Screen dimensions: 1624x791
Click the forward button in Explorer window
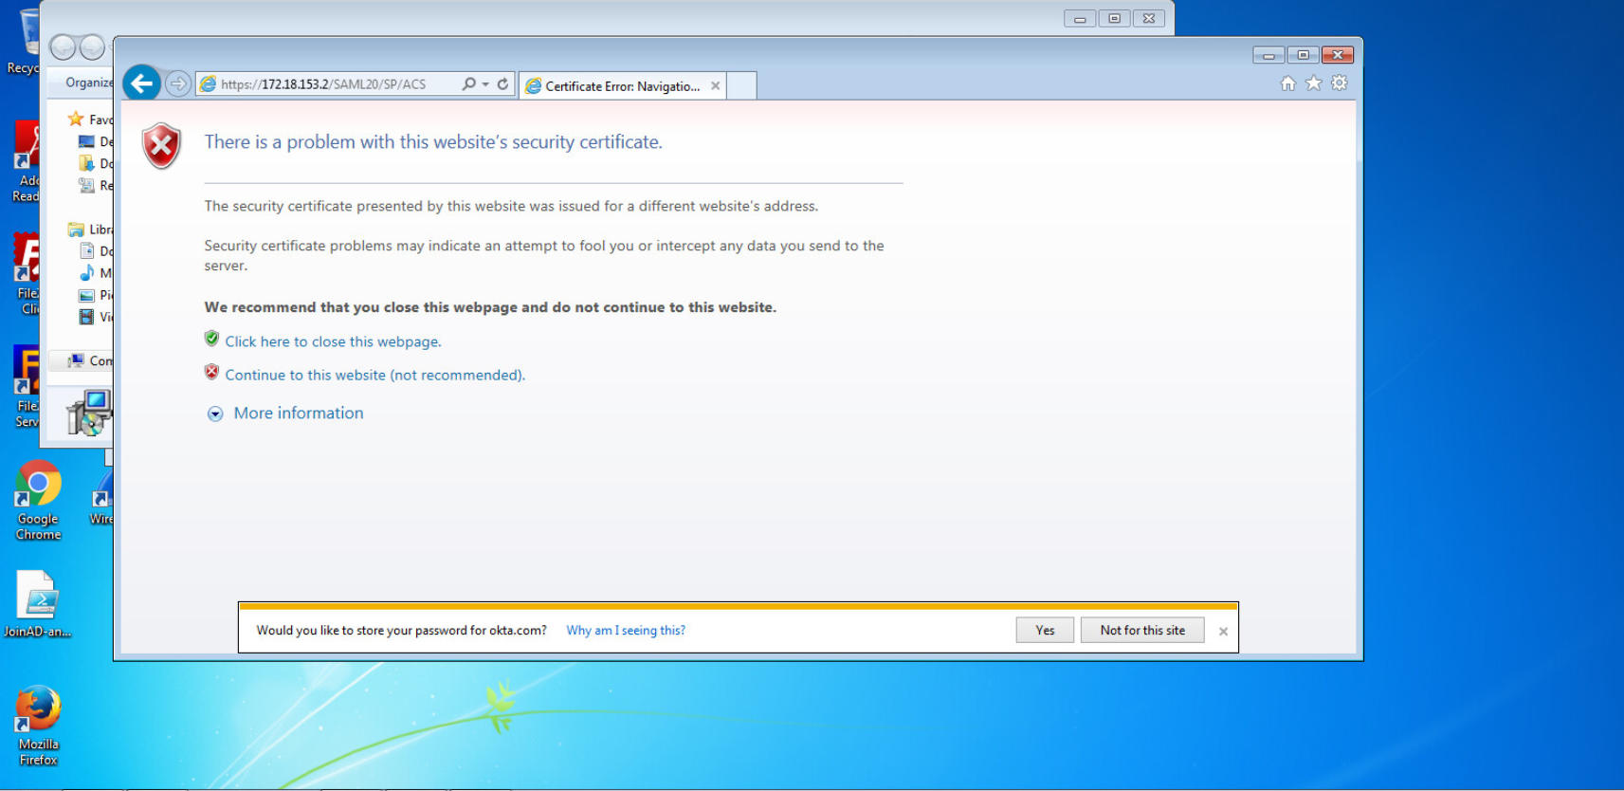coord(92,46)
